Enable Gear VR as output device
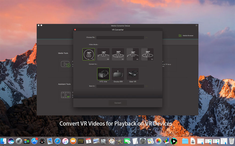Image resolution: width=235 pixels, height=146 pixels. coord(133,74)
